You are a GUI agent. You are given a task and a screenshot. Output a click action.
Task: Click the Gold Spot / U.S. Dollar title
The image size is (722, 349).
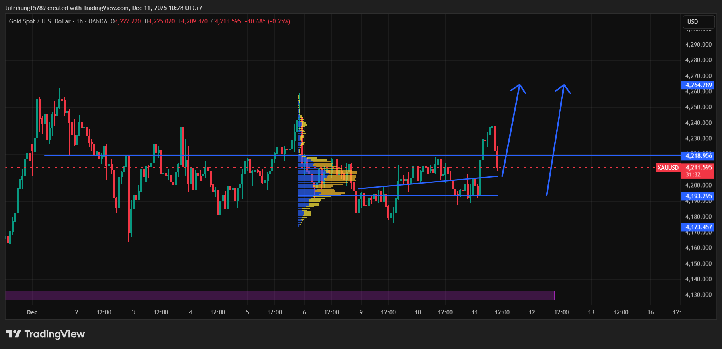tap(40, 21)
